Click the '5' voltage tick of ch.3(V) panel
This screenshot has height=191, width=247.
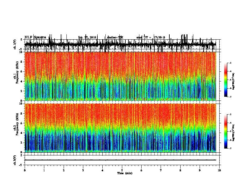21,155
